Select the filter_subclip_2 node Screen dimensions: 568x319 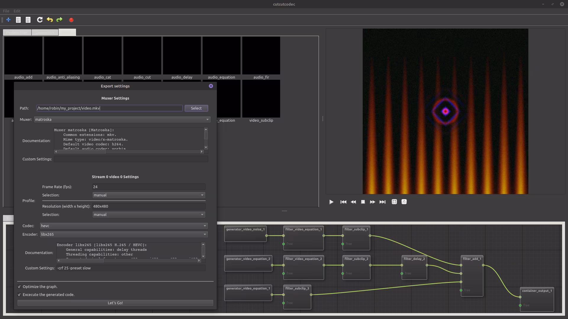coord(356,267)
